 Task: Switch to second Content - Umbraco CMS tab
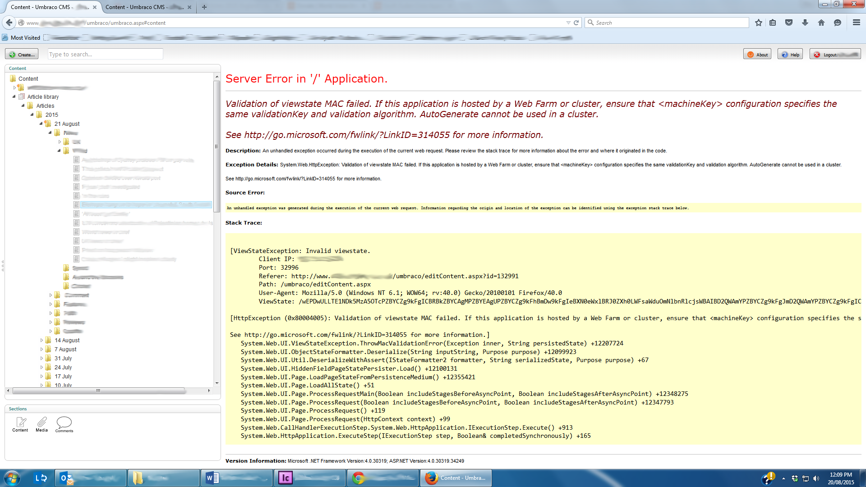click(148, 7)
